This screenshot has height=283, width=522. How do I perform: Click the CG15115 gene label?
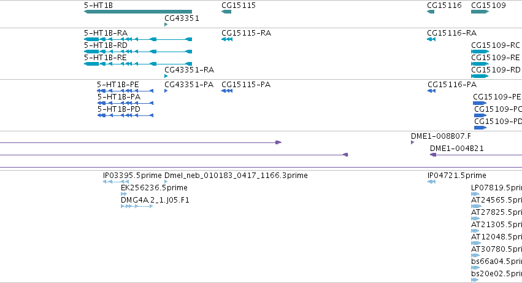pyautogui.click(x=239, y=6)
